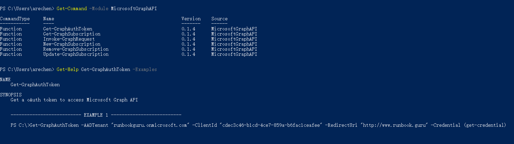Click the Get-Help cmdlet in the second prompt
Image resolution: width=514 pixels, height=144 pixels.
coord(67,69)
